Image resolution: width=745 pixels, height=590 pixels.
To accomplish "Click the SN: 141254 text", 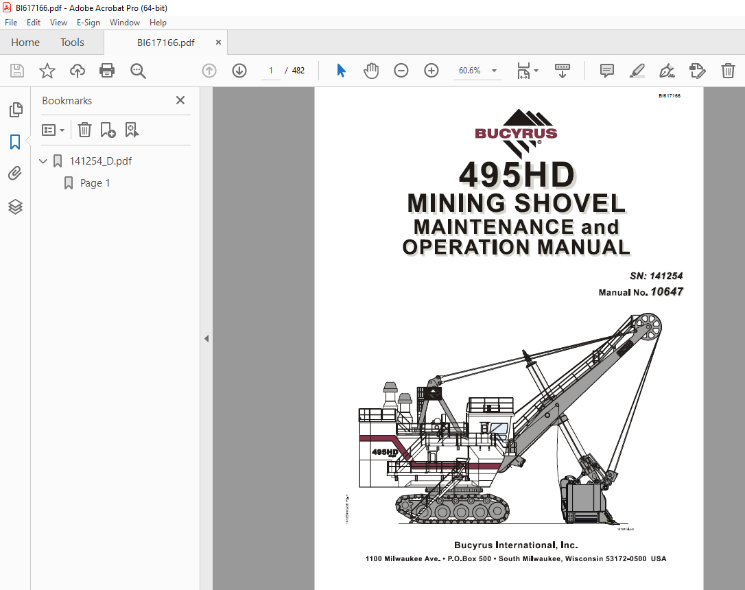I will pyautogui.click(x=656, y=276).
